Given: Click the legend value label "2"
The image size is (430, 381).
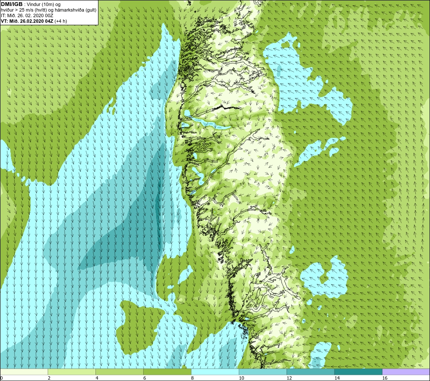Looking at the screenshot, I should coord(49,378).
